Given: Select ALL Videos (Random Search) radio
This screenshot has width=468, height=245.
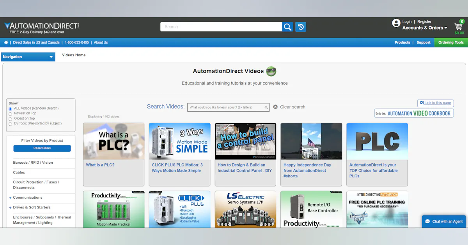Looking at the screenshot, I should [11, 109].
